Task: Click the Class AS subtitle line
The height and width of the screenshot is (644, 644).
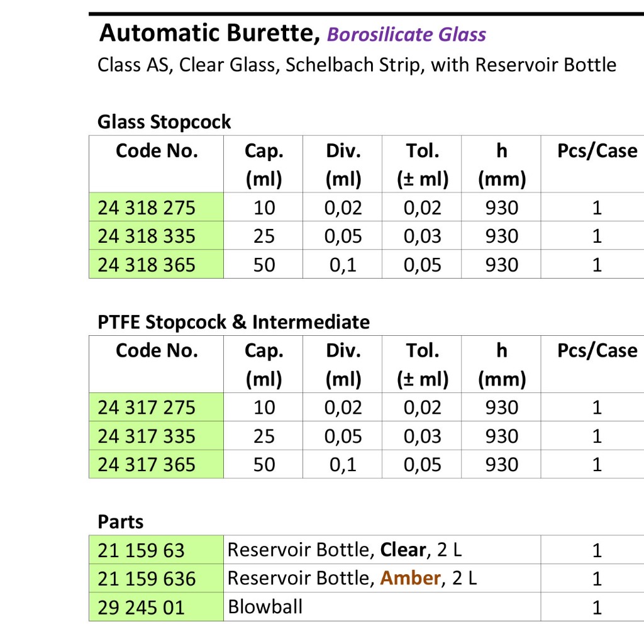Action: point(357,65)
